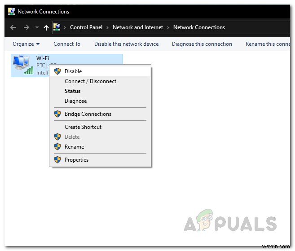Navigate to Control Panel breadcrumb
Viewport: 295px width, 251px height.
point(86,27)
